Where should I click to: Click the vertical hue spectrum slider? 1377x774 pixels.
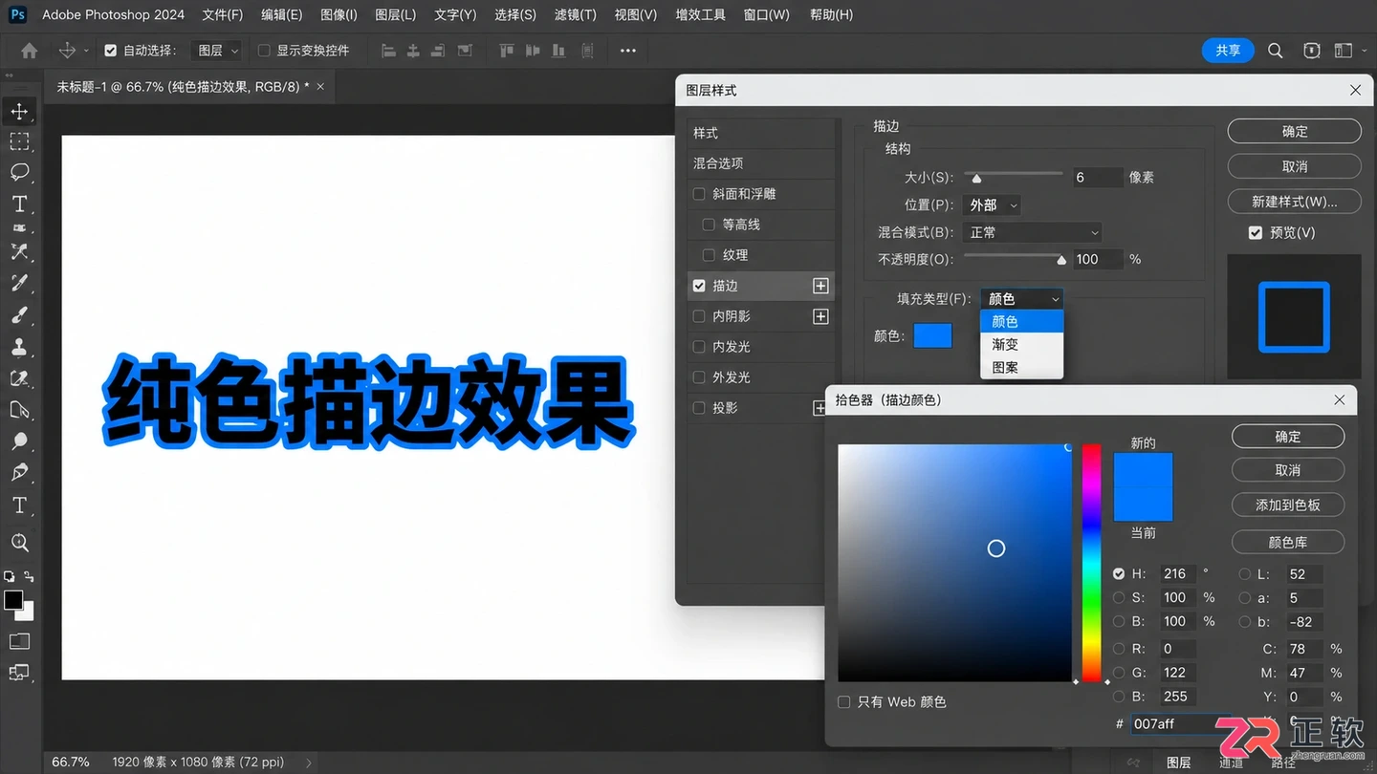[1091, 563]
